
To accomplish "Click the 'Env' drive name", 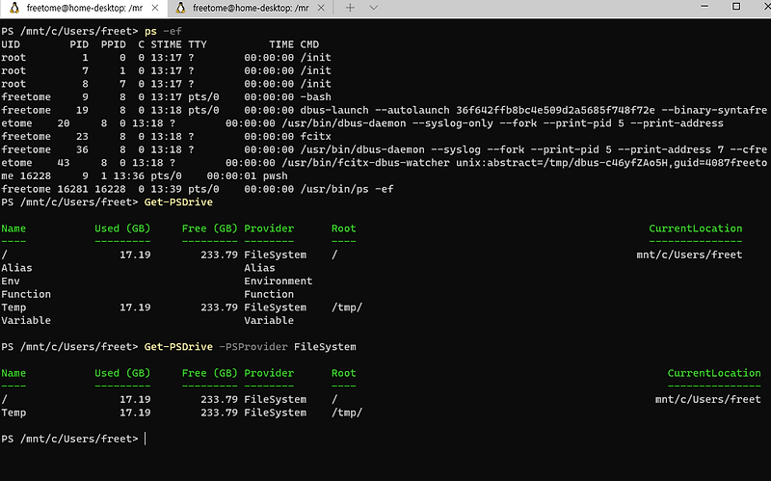I will tap(11, 281).
